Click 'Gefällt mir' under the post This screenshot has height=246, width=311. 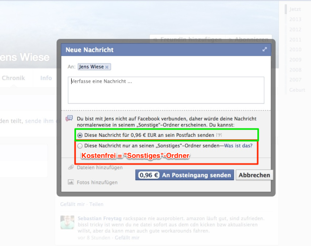73,204
